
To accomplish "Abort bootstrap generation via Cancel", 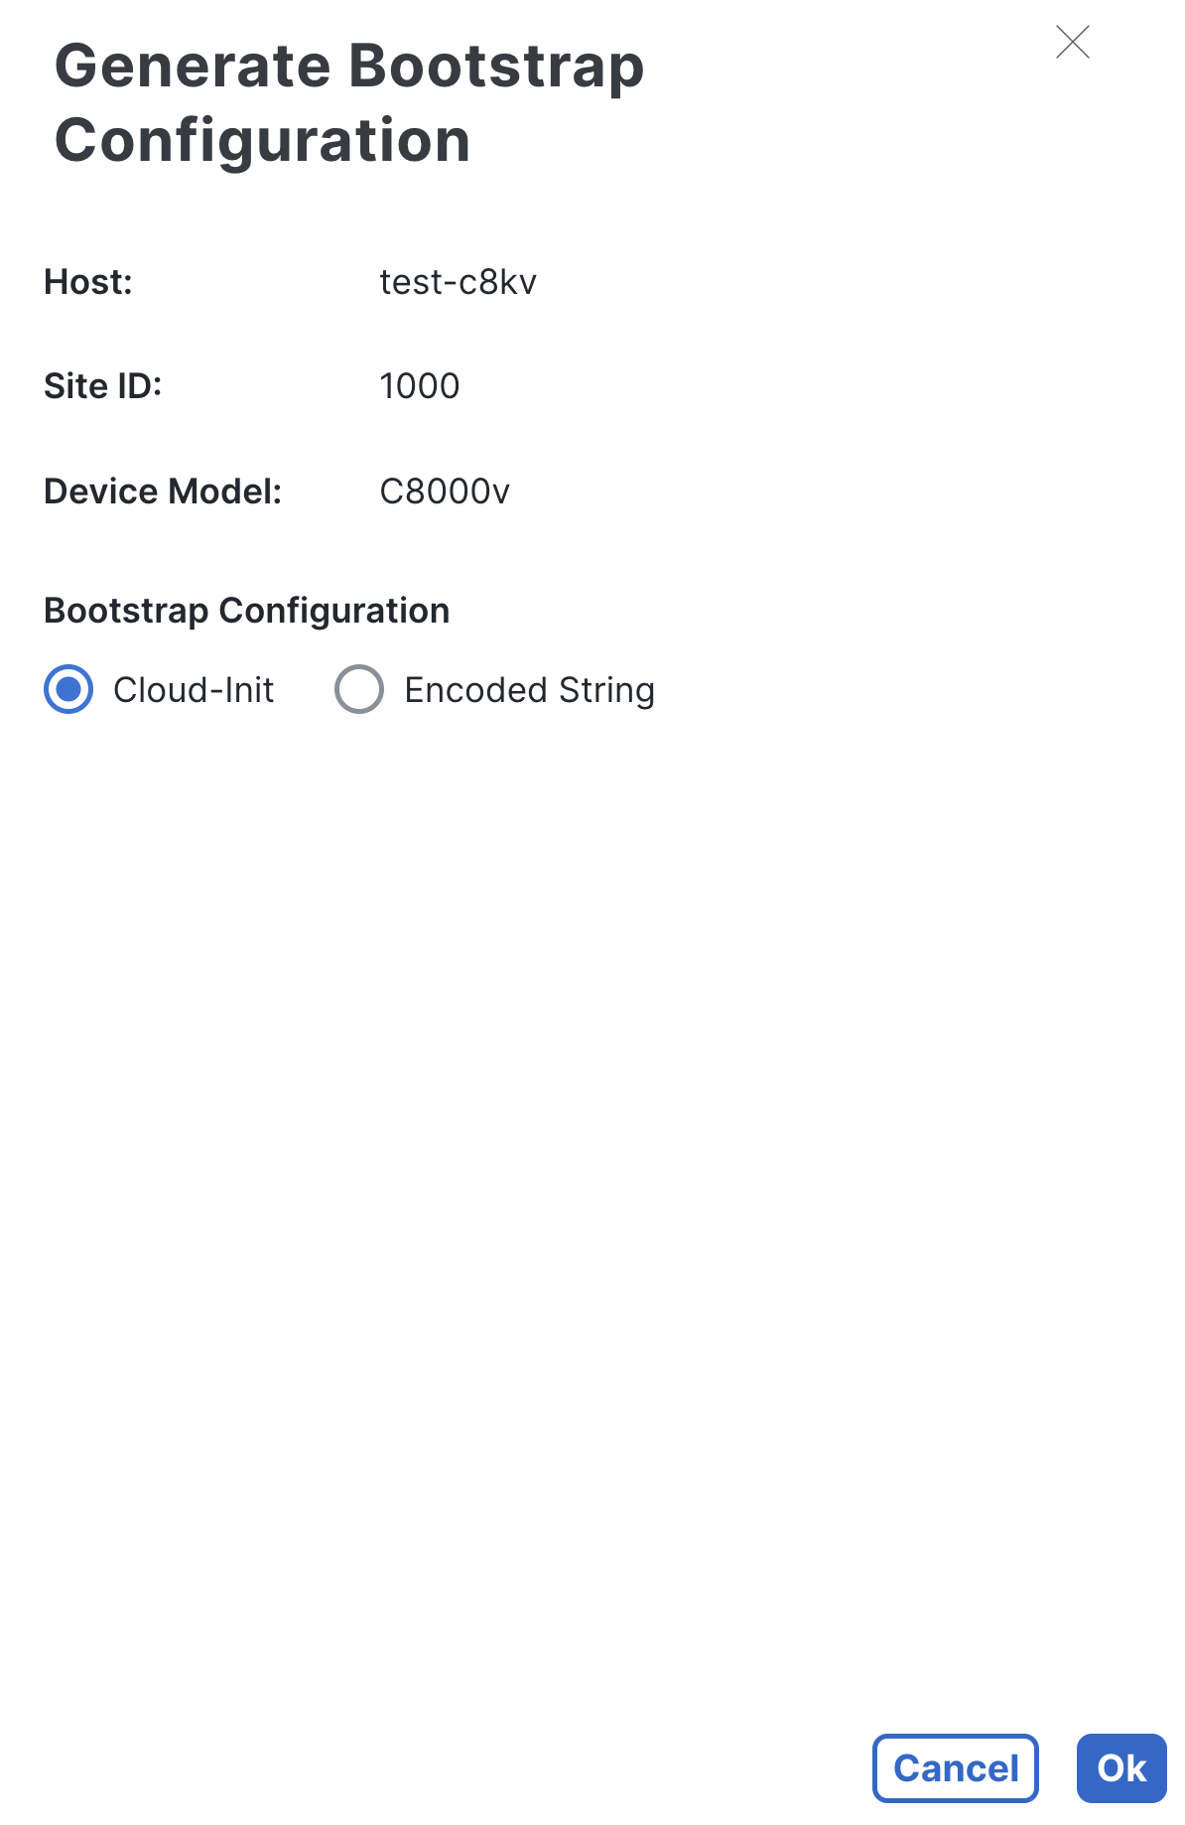I will coord(954,1768).
